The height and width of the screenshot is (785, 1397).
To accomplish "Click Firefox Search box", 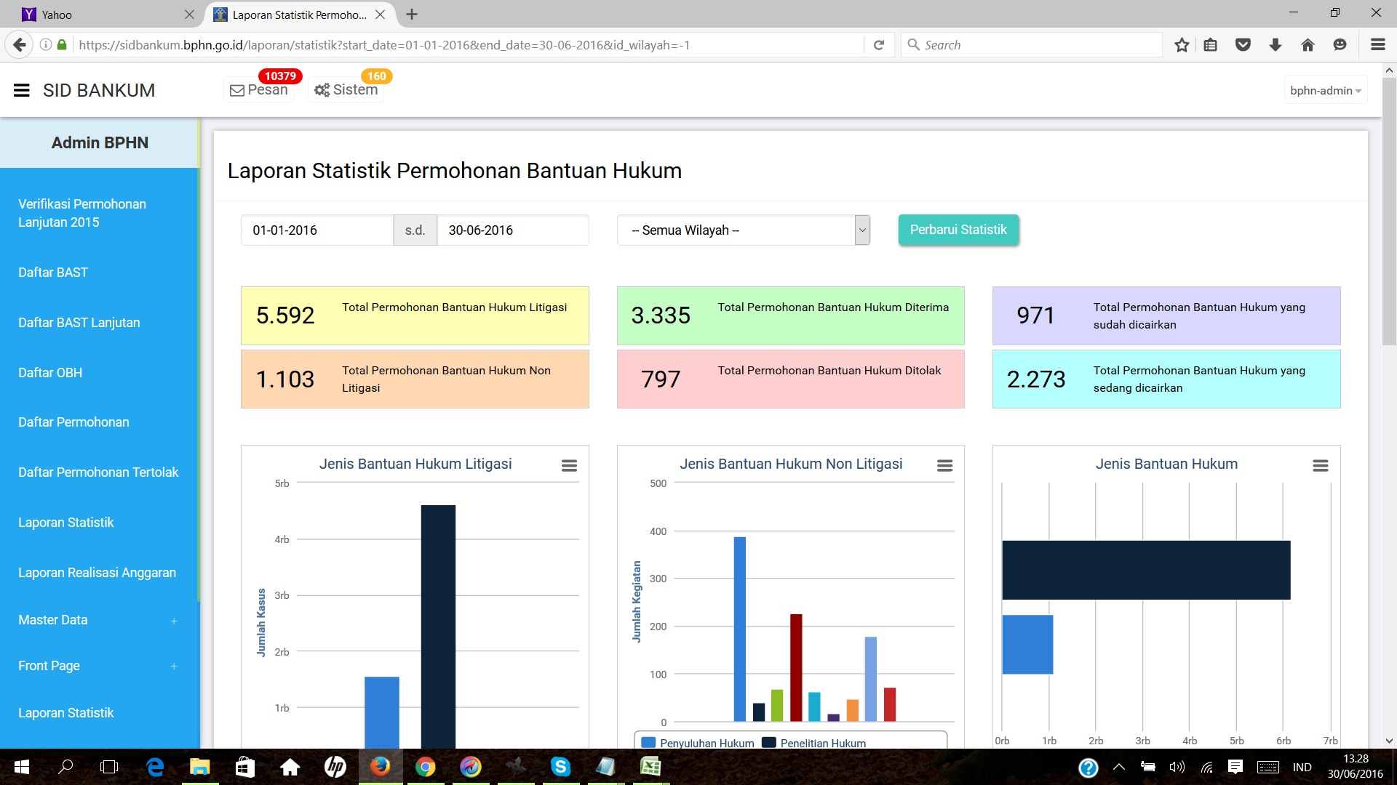I will (1032, 45).
